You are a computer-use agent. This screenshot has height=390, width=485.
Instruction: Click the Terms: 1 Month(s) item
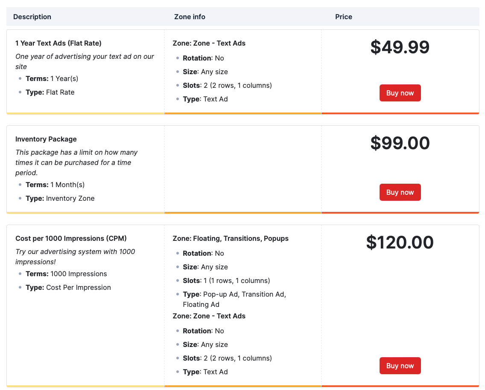click(55, 185)
